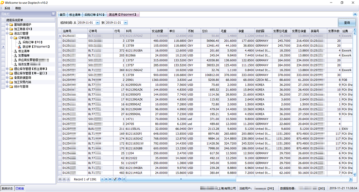Sort by the 发运数量 column header
359x192 pixels.
pos(160,31)
